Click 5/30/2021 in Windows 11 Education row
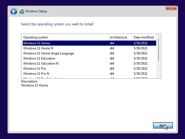 click(140, 58)
